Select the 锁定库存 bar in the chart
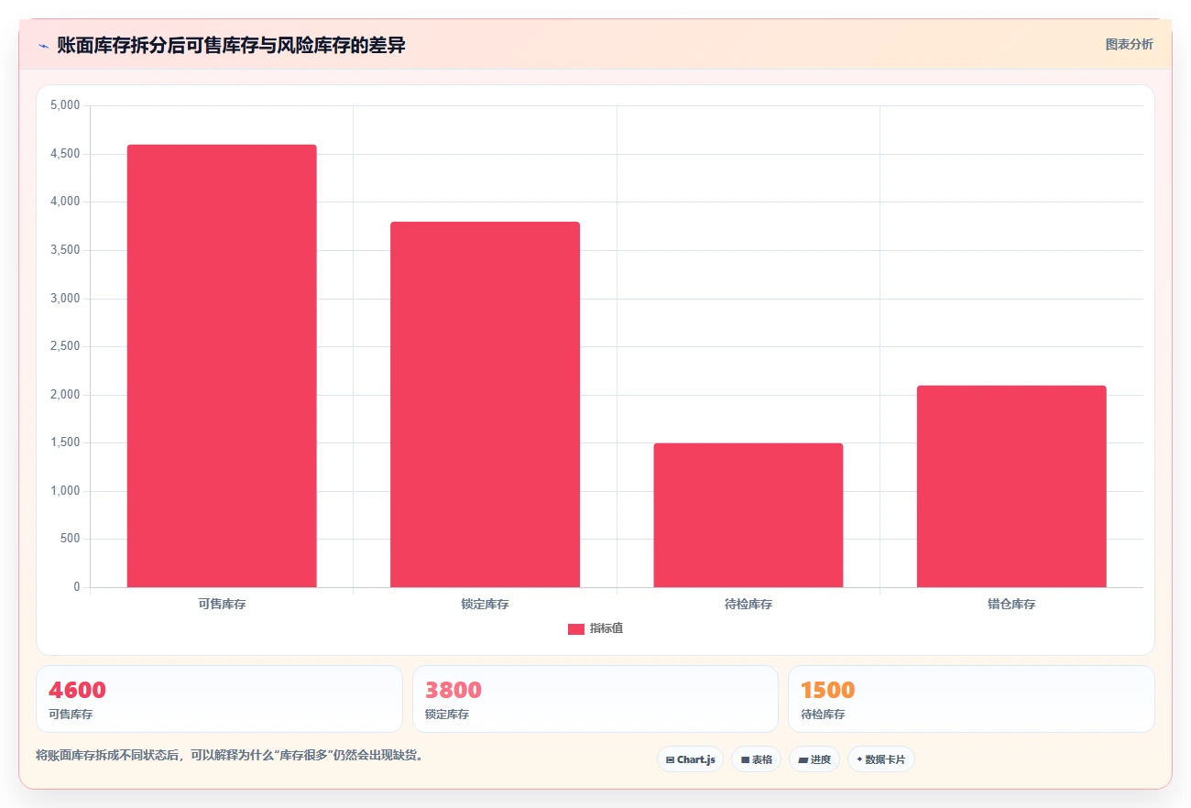Viewport: 1191px width, 808px height. 485,404
